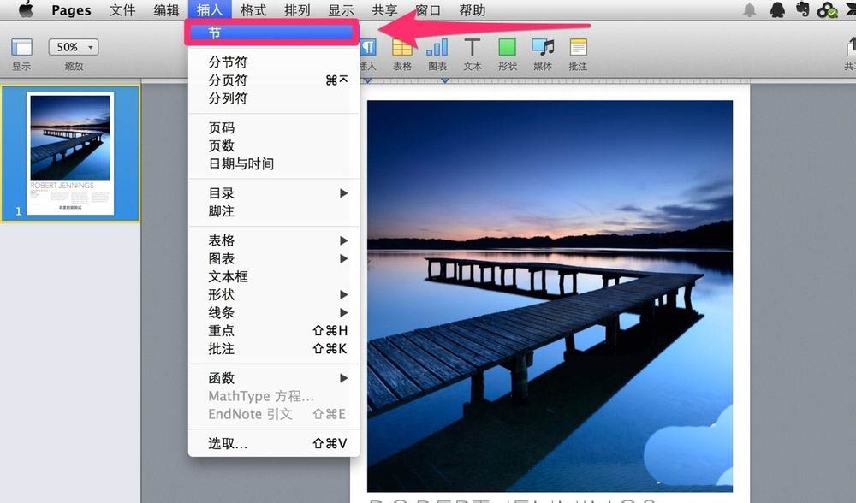Choose 节 from the Insert menu

point(272,33)
